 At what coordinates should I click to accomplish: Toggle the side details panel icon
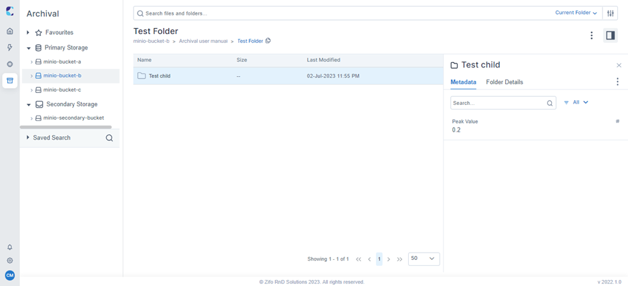pyautogui.click(x=611, y=35)
